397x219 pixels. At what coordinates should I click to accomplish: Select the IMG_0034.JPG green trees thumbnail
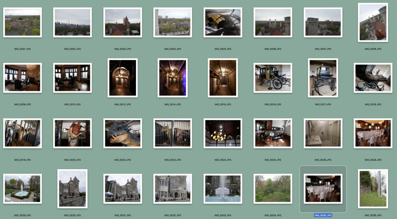(273, 189)
